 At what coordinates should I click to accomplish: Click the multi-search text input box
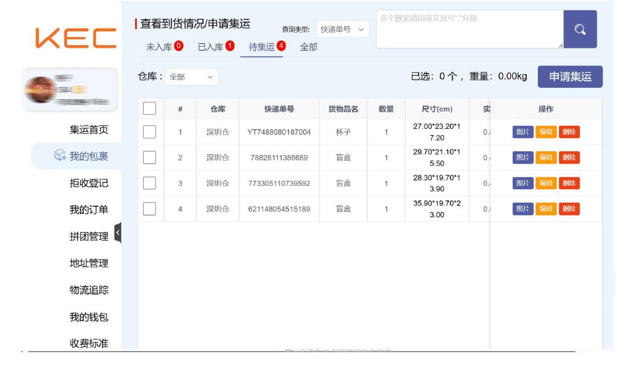[x=469, y=30]
